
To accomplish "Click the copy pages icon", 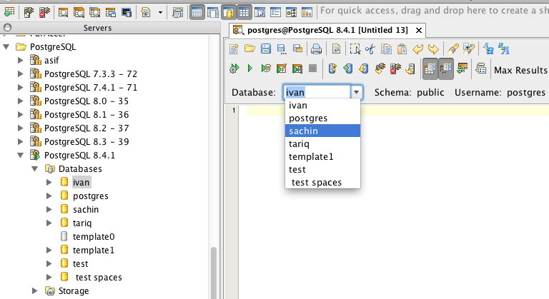I will (x=386, y=49).
